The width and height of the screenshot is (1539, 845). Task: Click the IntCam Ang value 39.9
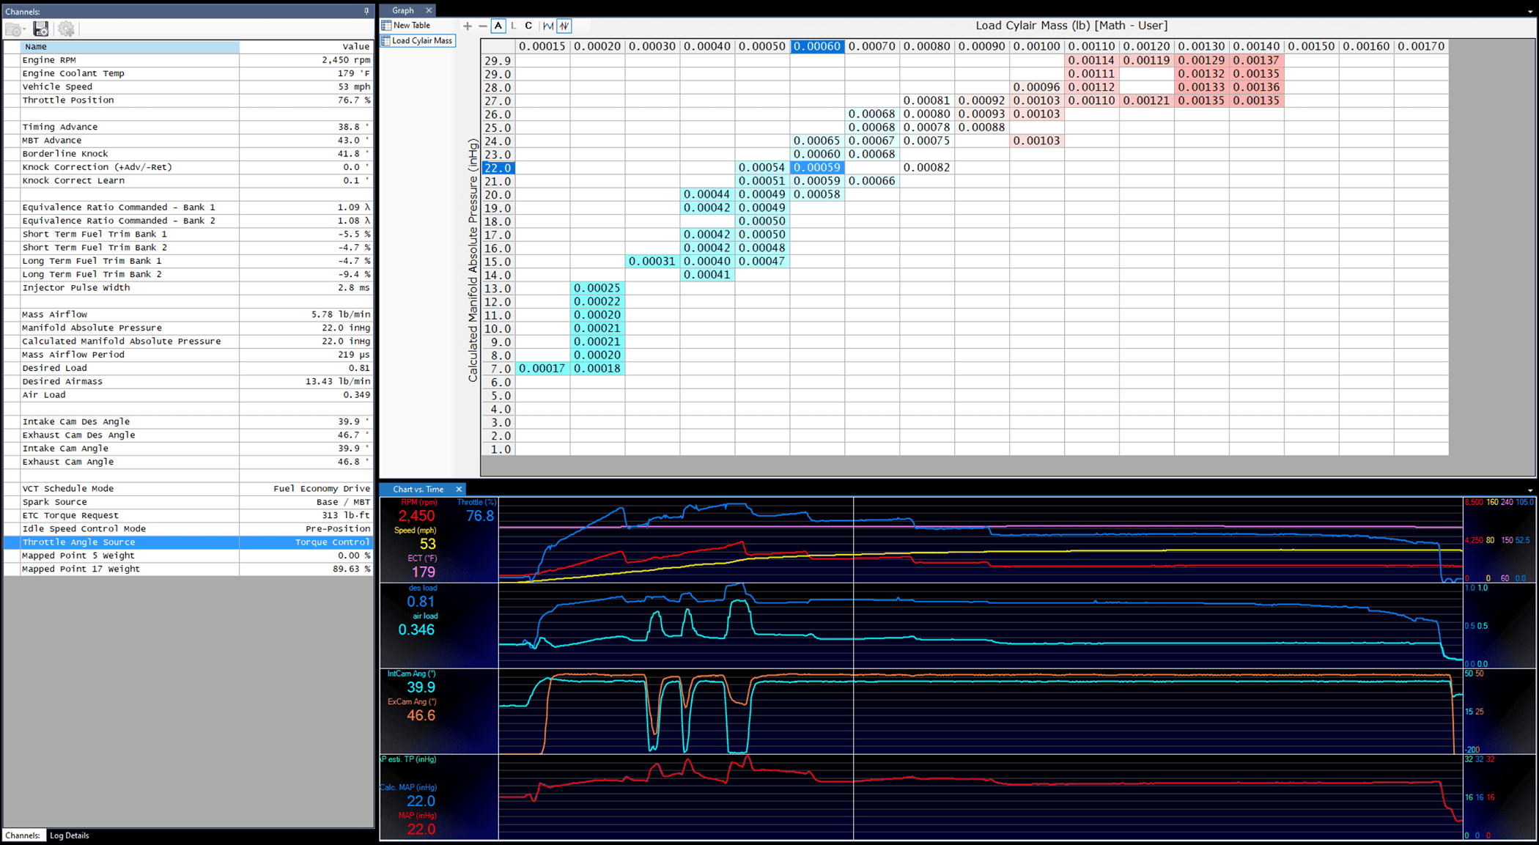point(421,687)
